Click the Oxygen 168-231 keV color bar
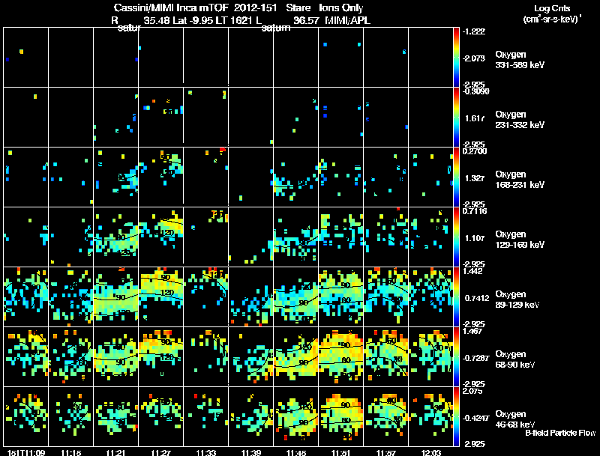 [x=456, y=177]
